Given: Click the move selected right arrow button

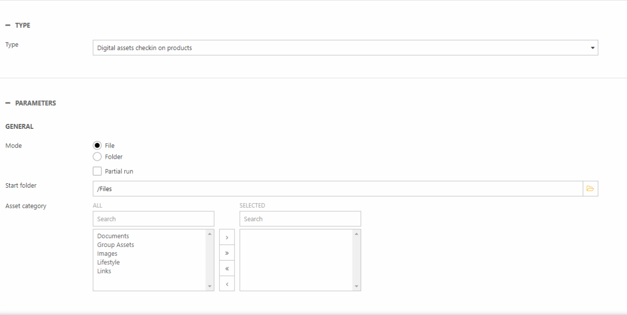Looking at the screenshot, I should coord(227,237).
